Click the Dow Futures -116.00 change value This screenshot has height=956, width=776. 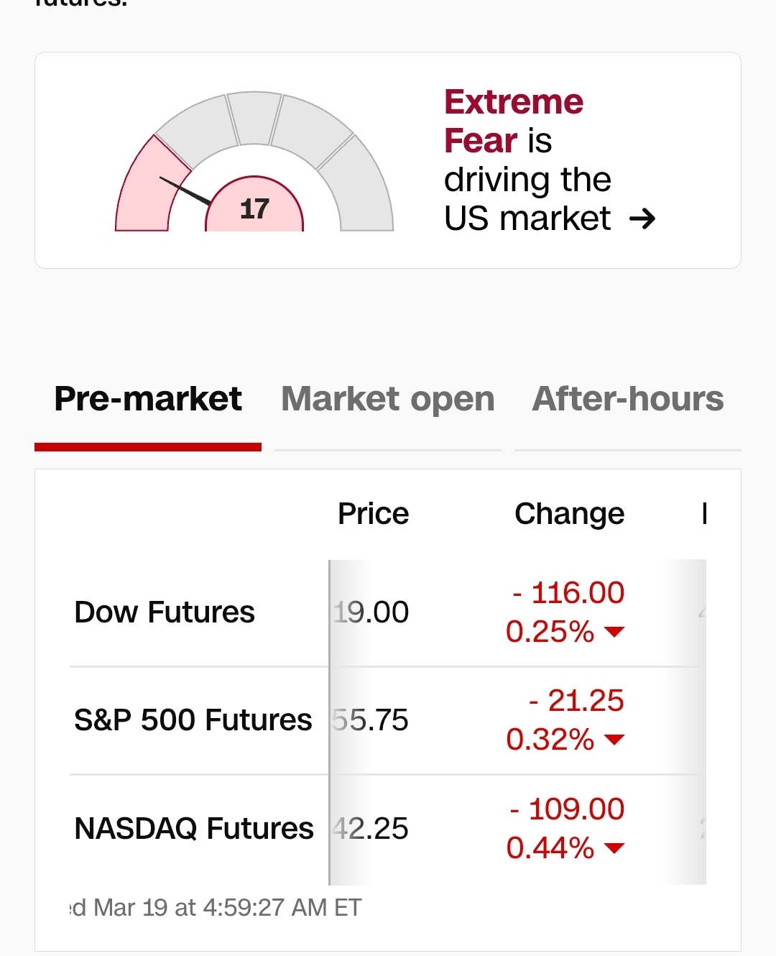coord(568,593)
